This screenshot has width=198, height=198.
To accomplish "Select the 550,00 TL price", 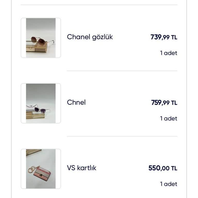I will [163, 168].
